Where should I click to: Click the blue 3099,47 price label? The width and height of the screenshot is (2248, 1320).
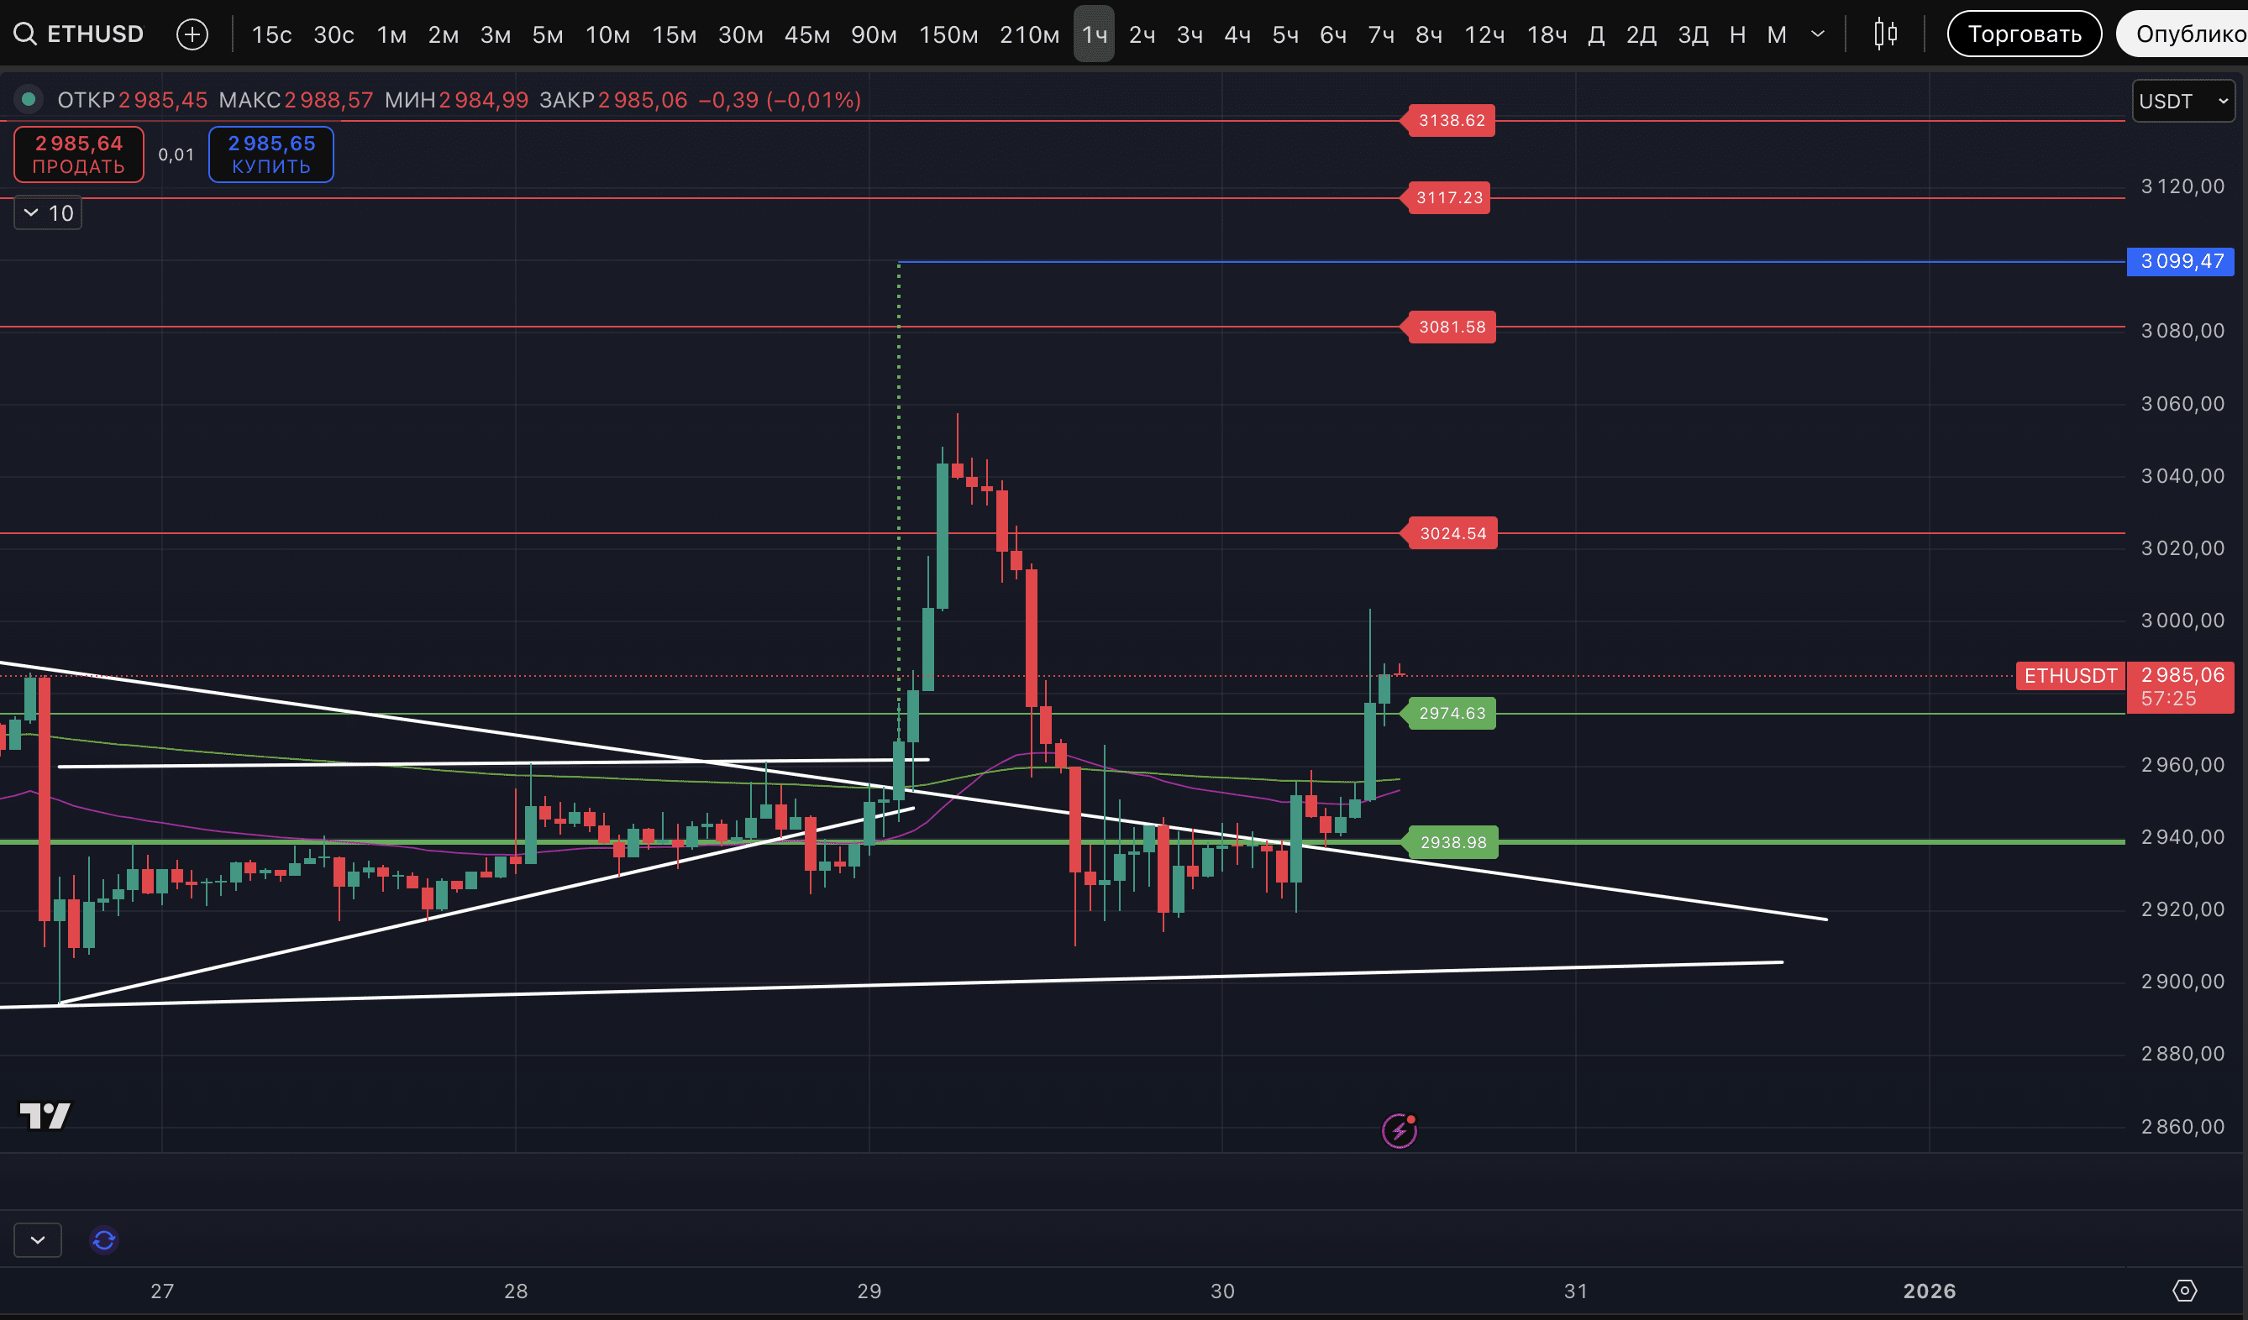[x=2180, y=261]
